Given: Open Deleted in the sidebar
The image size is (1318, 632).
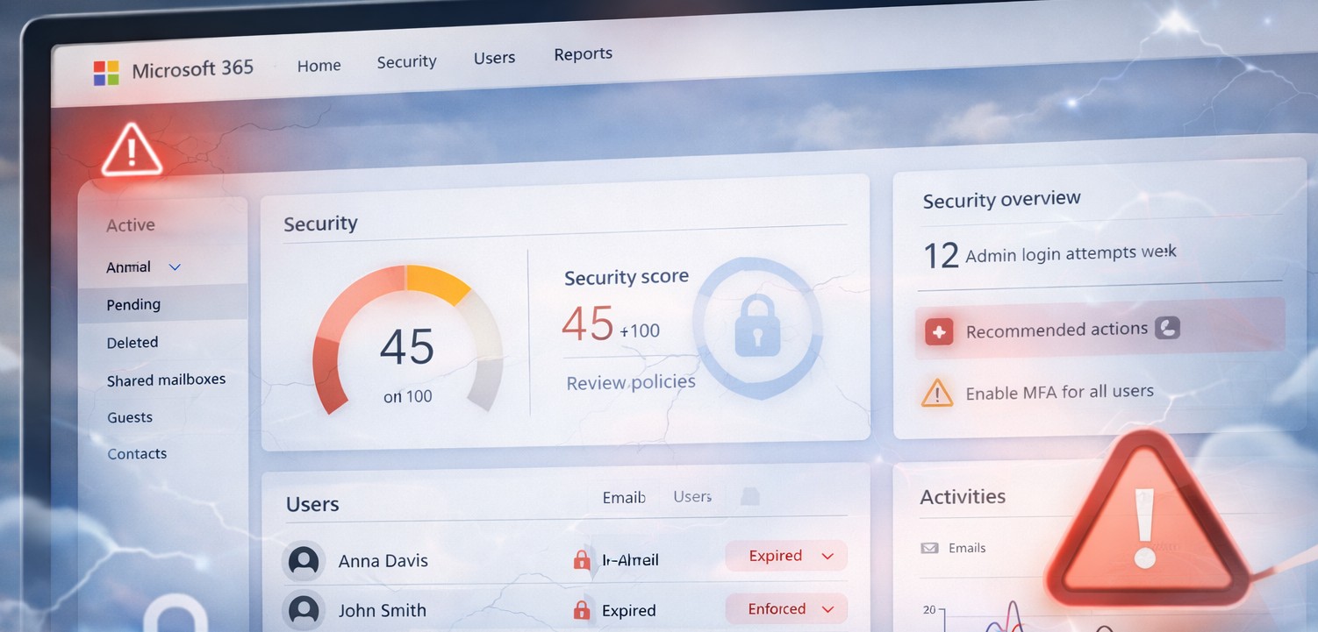Looking at the screenshot, I should coord(133,343).
